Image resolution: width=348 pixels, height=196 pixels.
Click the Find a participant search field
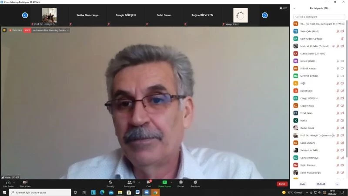pyautogui.click(x=319, y=17)
